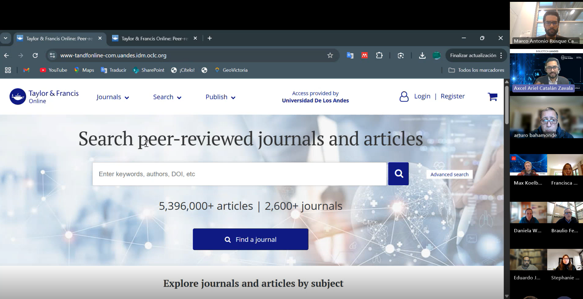The width and height of the screenshot is (583, 299).
Task: Click Finalizar actualización button
Action: click(473, 55)
